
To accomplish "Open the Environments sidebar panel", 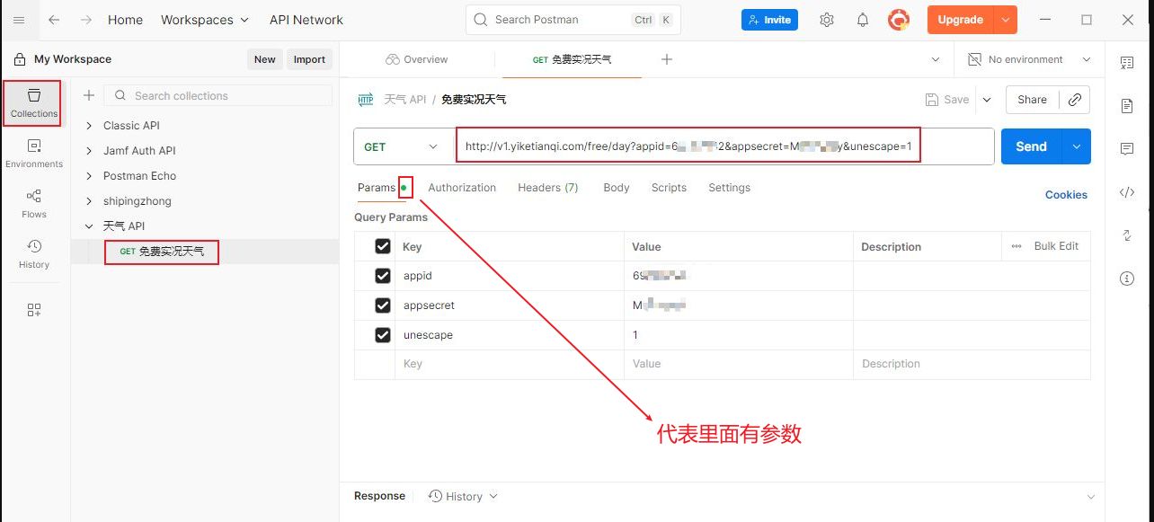I will pos(34,153).
